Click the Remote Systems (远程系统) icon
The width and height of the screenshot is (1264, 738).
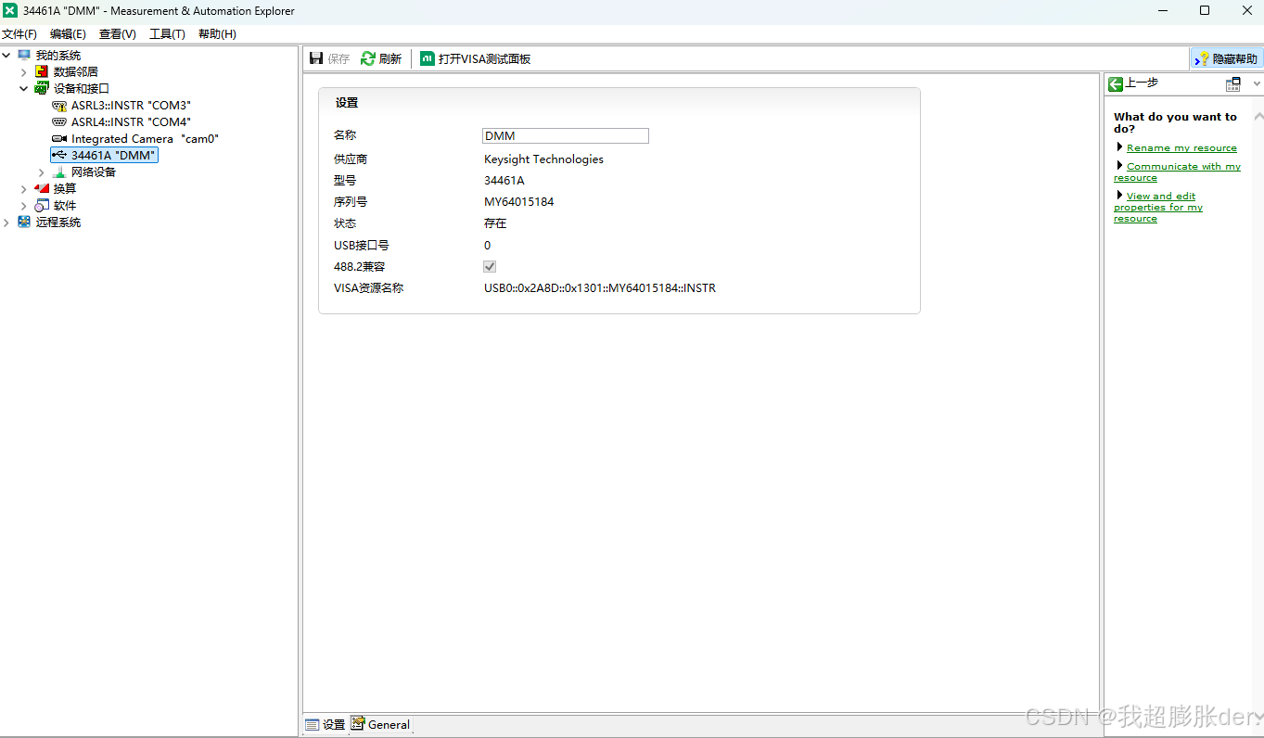(24, 223)
